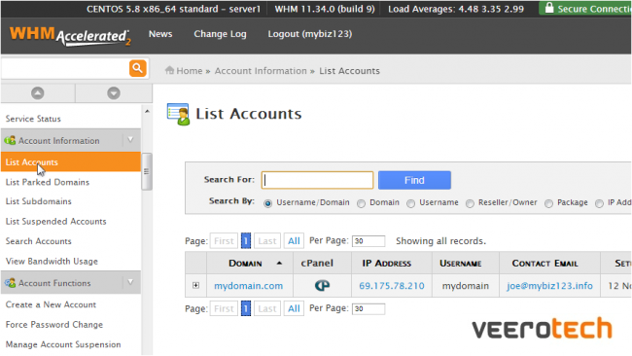Click bottom pager page 1 button
This screenshot has height=356, width=632.
(x=246, y=309)
